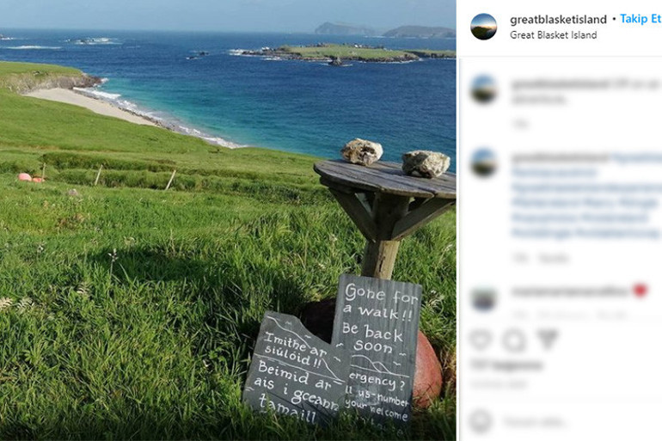Open the blurred username of the third commenter
Viewport: 662px width, 441px height.
[569, 291]
